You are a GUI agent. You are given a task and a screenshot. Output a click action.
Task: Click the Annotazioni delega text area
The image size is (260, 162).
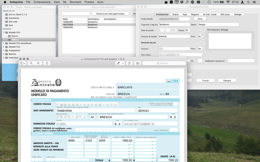[230, 41]
